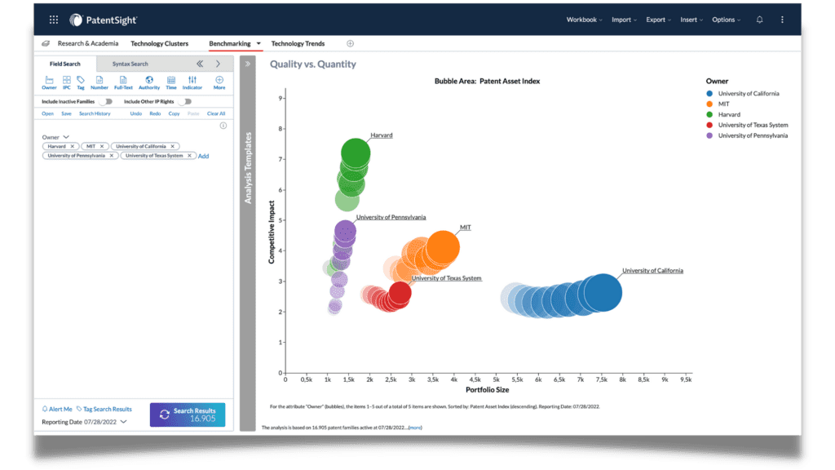Image resolution: width=835 pixels, height=470 pixels.
Task: Click the PatentSight logo
Action: [104, 20]
